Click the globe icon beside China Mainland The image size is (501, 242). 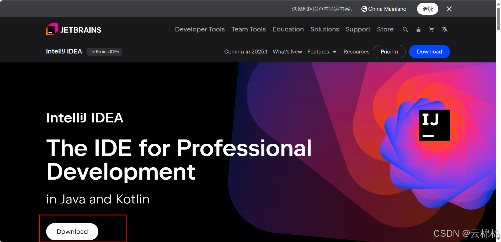364,9
